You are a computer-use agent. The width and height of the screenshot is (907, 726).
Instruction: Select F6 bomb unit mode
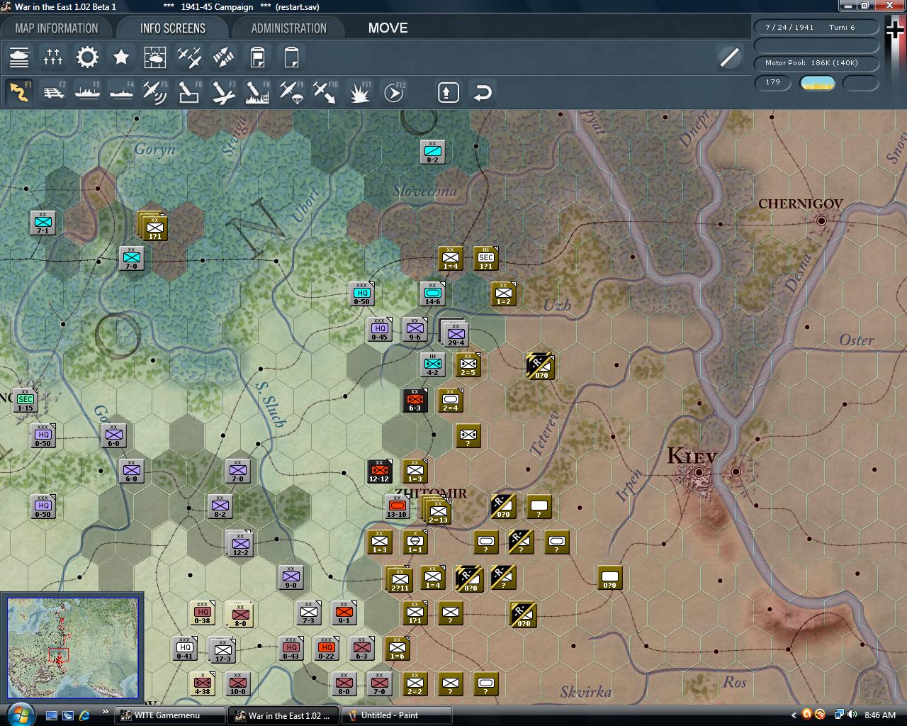(x=189, y=92)
